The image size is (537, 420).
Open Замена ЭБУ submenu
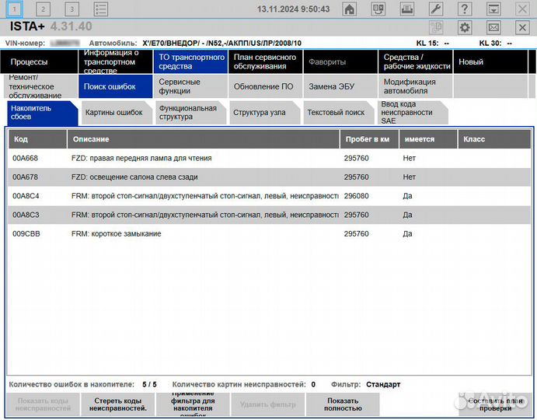pos(340,86)
